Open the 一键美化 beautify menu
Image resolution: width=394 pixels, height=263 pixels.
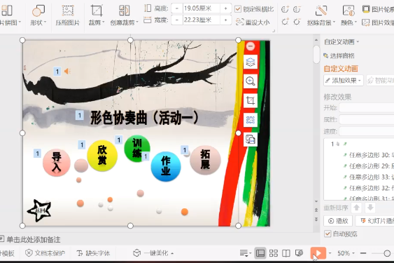pos(153,253)
